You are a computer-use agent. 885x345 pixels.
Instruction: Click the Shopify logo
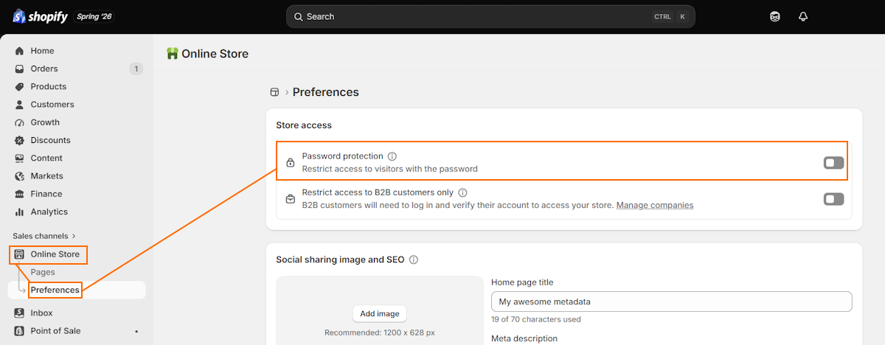click(40, 16)
